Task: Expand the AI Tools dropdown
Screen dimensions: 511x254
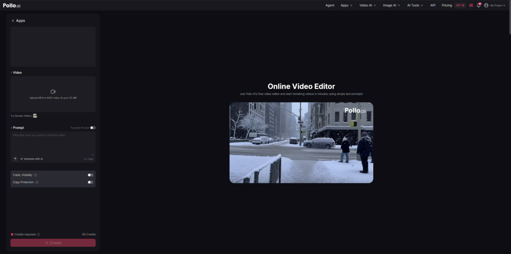Action: point(415,5)
